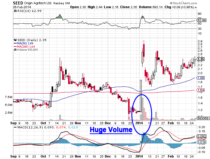Click the 1.89 moving-average tag on the price axis
210x159 pixels.
tap(201, 78)
